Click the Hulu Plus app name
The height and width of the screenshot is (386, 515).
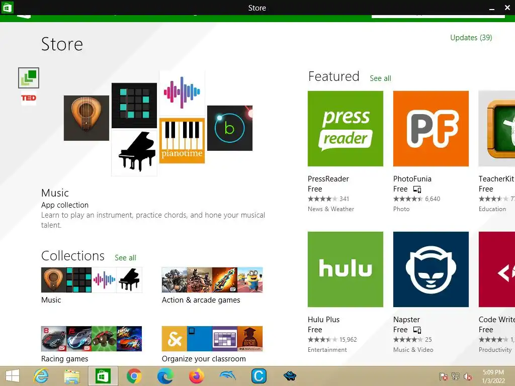[x=323, y=320]
